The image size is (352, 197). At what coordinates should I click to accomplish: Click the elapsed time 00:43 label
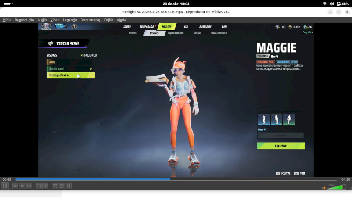(7, 179)
